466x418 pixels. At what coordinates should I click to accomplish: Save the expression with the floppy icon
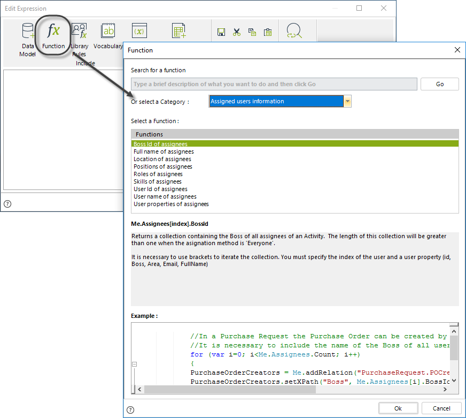point(221,32)
